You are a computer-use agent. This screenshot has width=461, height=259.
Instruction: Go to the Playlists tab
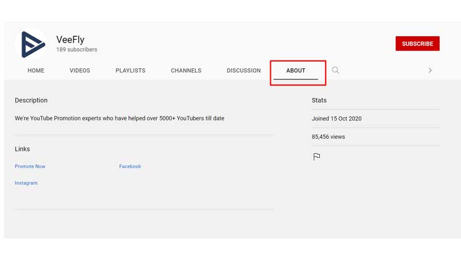point(130,70)
